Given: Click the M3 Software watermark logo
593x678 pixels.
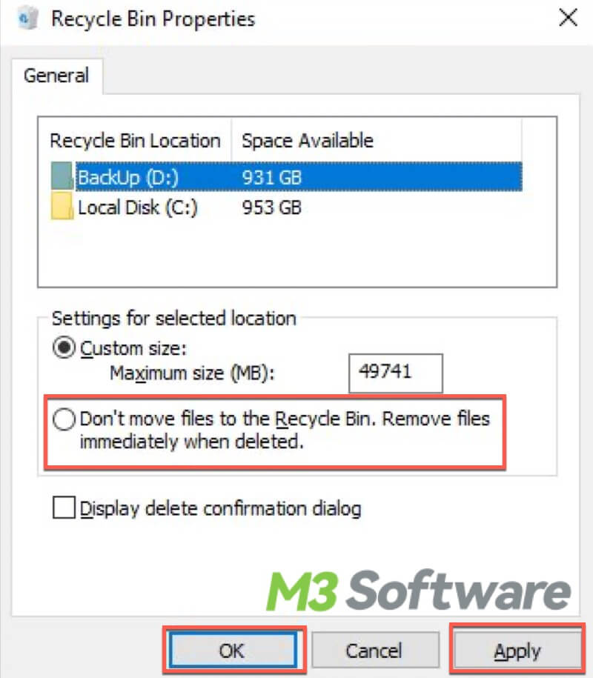Looking at the screenshot, I should click(x=418, y=590).
